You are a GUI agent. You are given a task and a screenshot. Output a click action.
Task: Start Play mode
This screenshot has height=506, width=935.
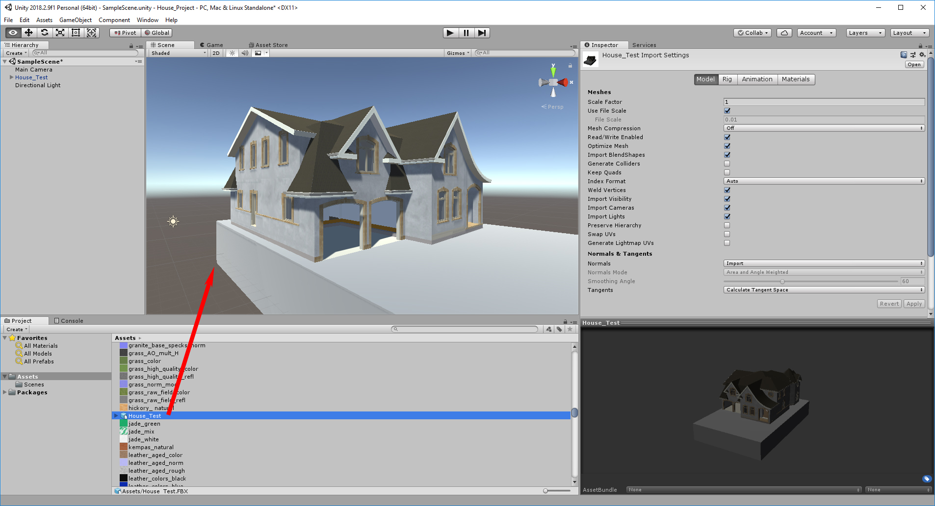[450, 33]
